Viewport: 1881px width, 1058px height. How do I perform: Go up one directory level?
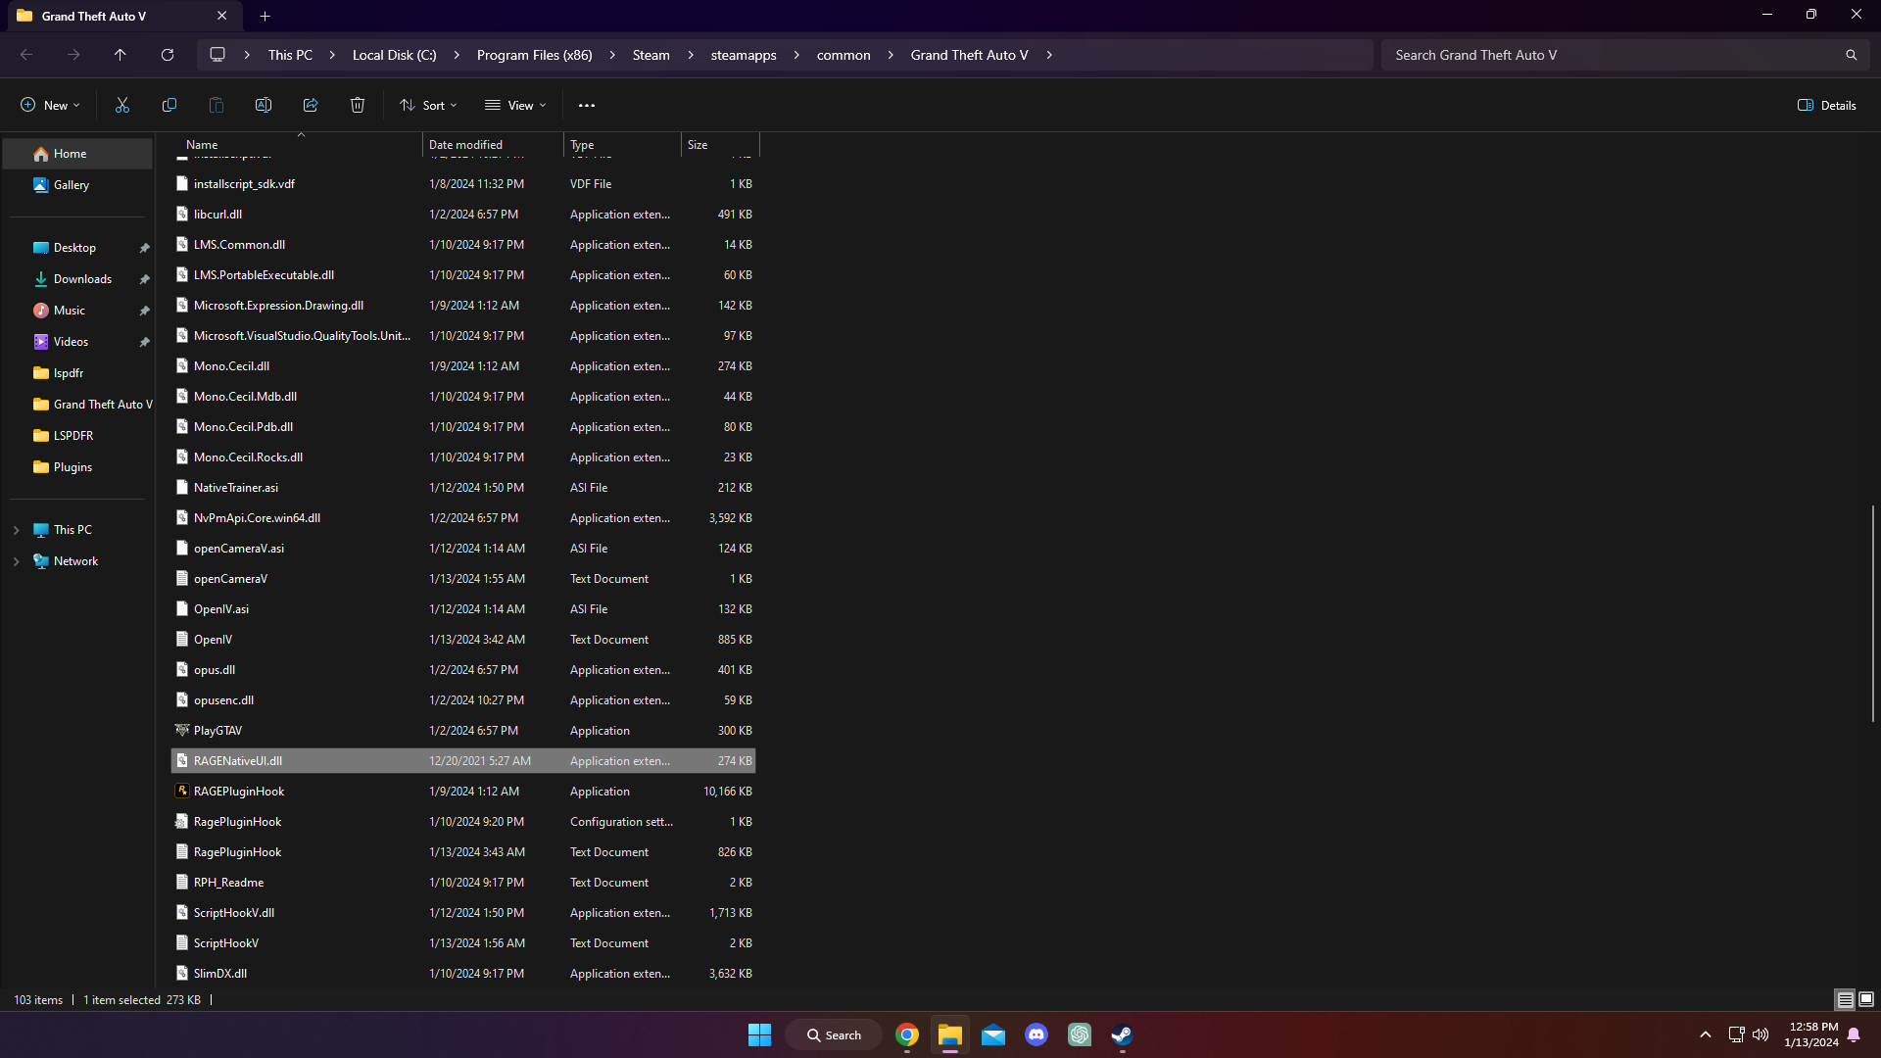121,55
